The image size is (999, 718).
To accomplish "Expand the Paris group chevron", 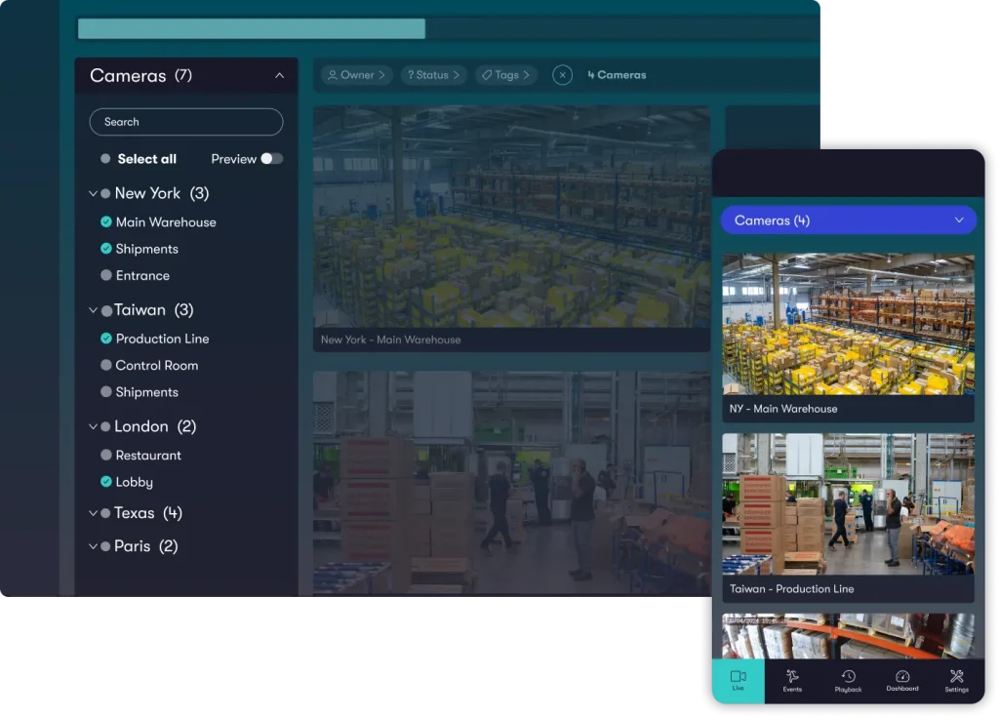I will coord(93,546).
